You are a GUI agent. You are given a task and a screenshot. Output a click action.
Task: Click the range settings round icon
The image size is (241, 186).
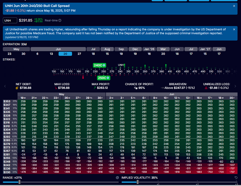117,178
